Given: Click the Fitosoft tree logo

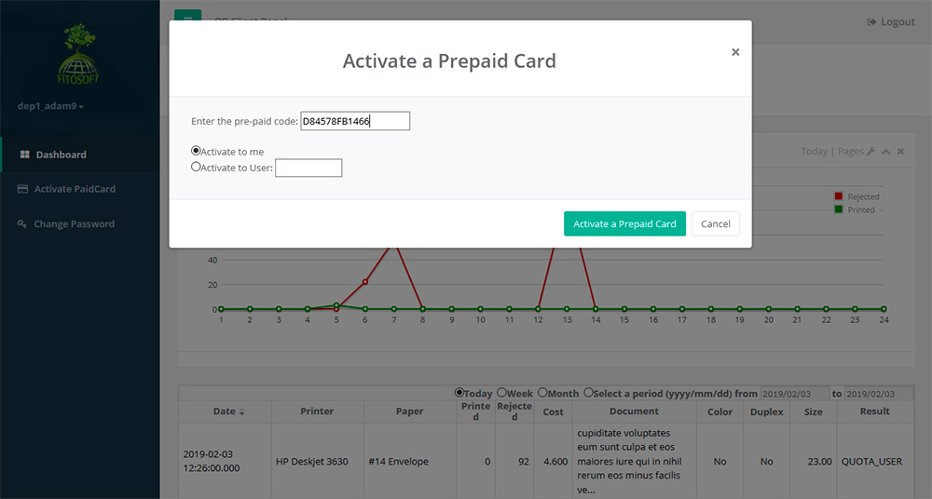Looking at the screenshot, I should click(79, 55).
